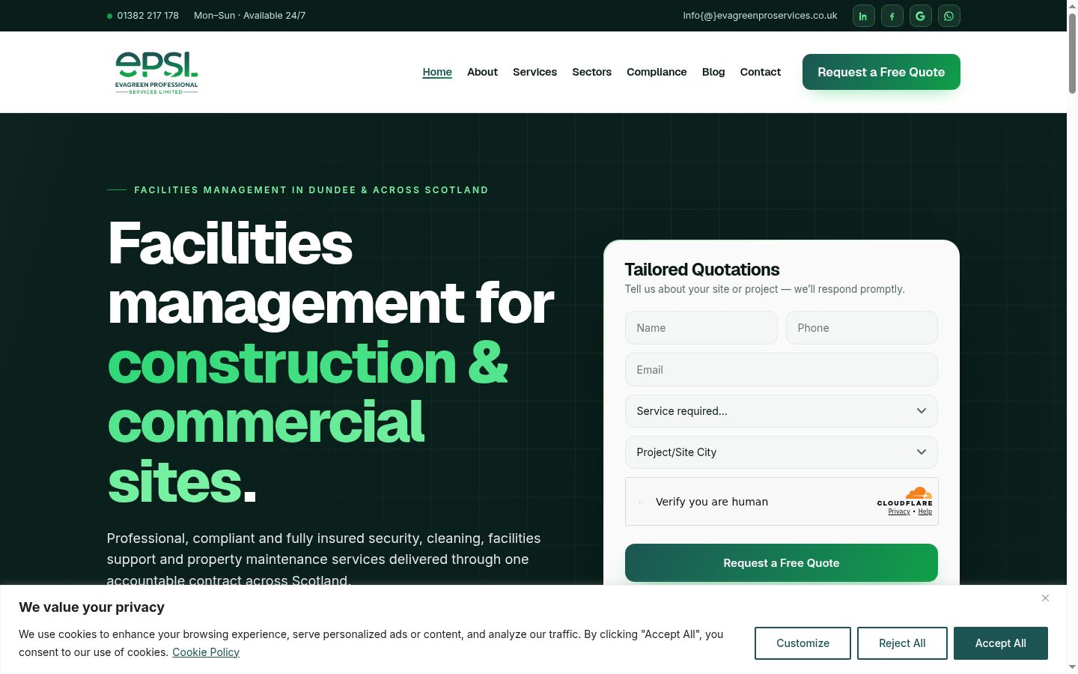Submit the form's Request a Free Quote button
Viewport: 1078px width, 674px height.
pos(781,563)
